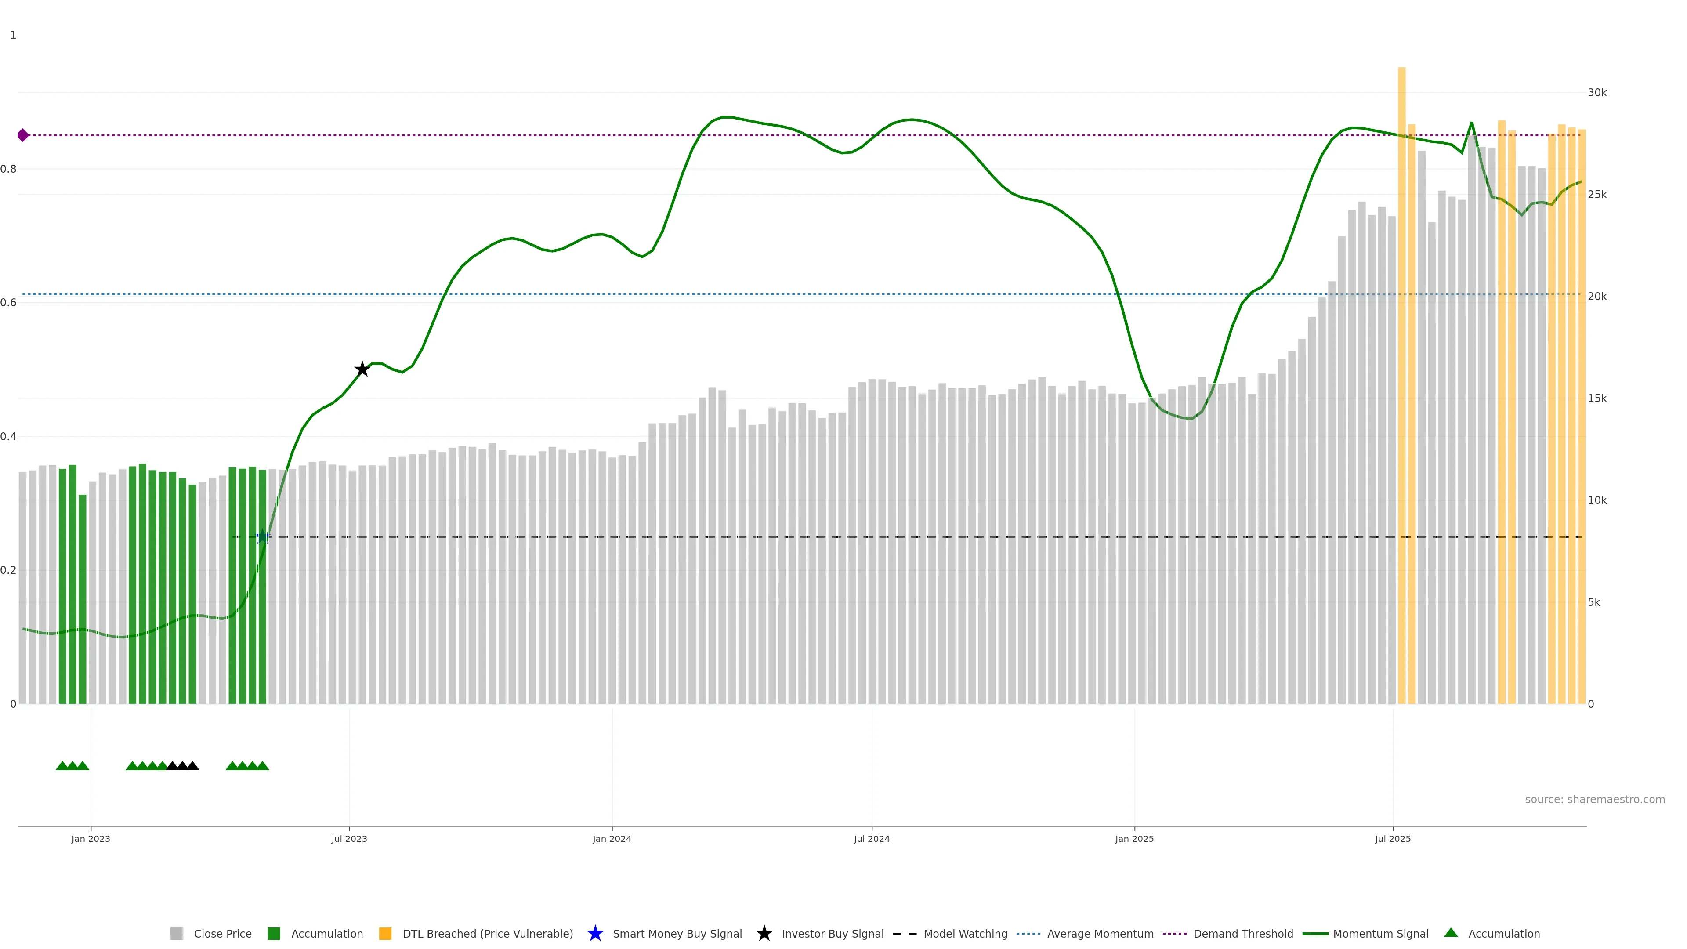
Task: Click the blue Smart Money star on chart
Action: pos(263,536)
